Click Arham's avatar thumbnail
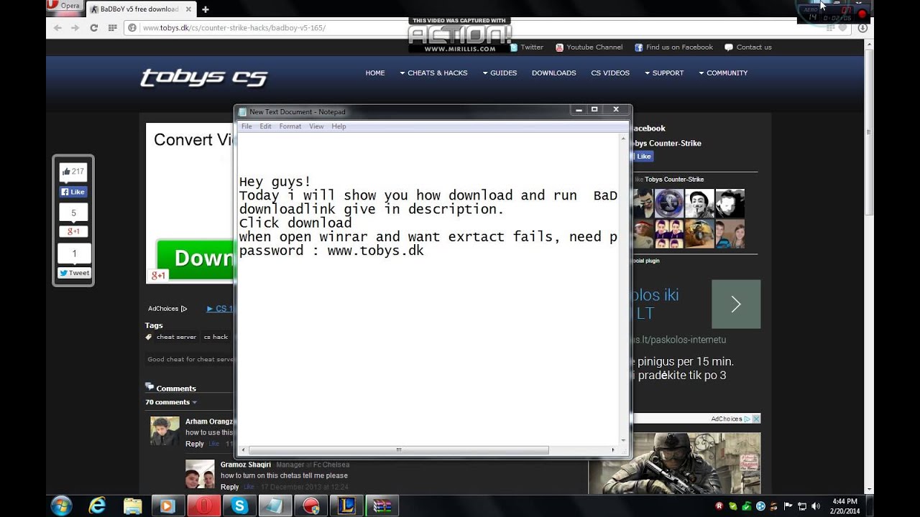The image size is (920, 517). point(165,431)
